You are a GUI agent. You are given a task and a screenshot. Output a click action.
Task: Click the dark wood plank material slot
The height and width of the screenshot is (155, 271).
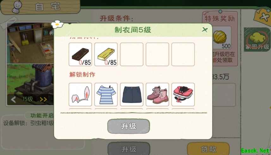80,54
